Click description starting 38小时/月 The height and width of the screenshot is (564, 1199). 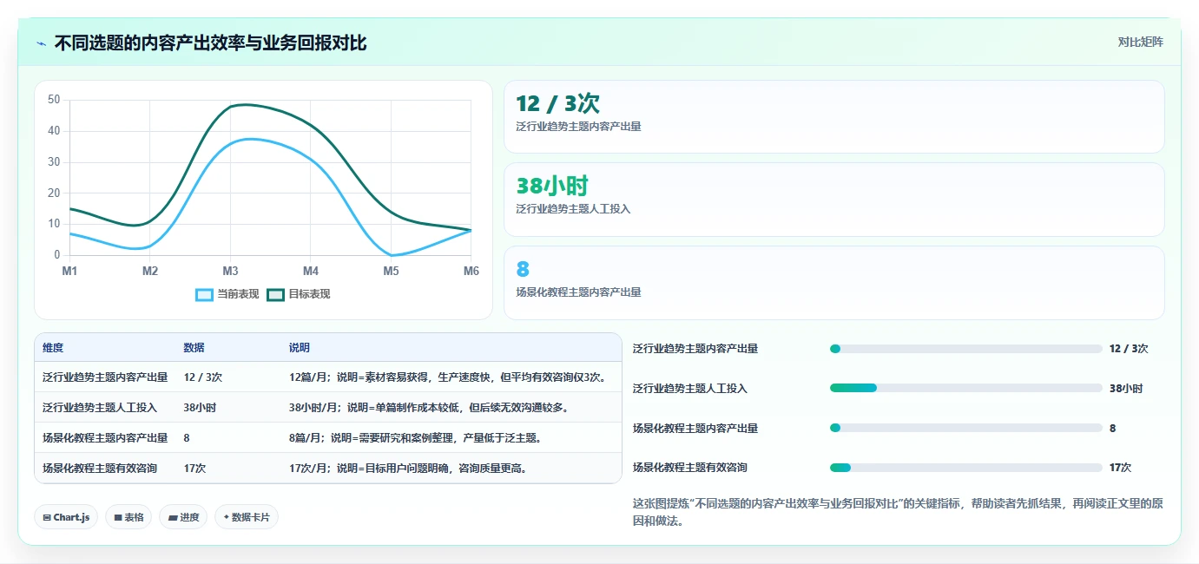pos(430,408)
